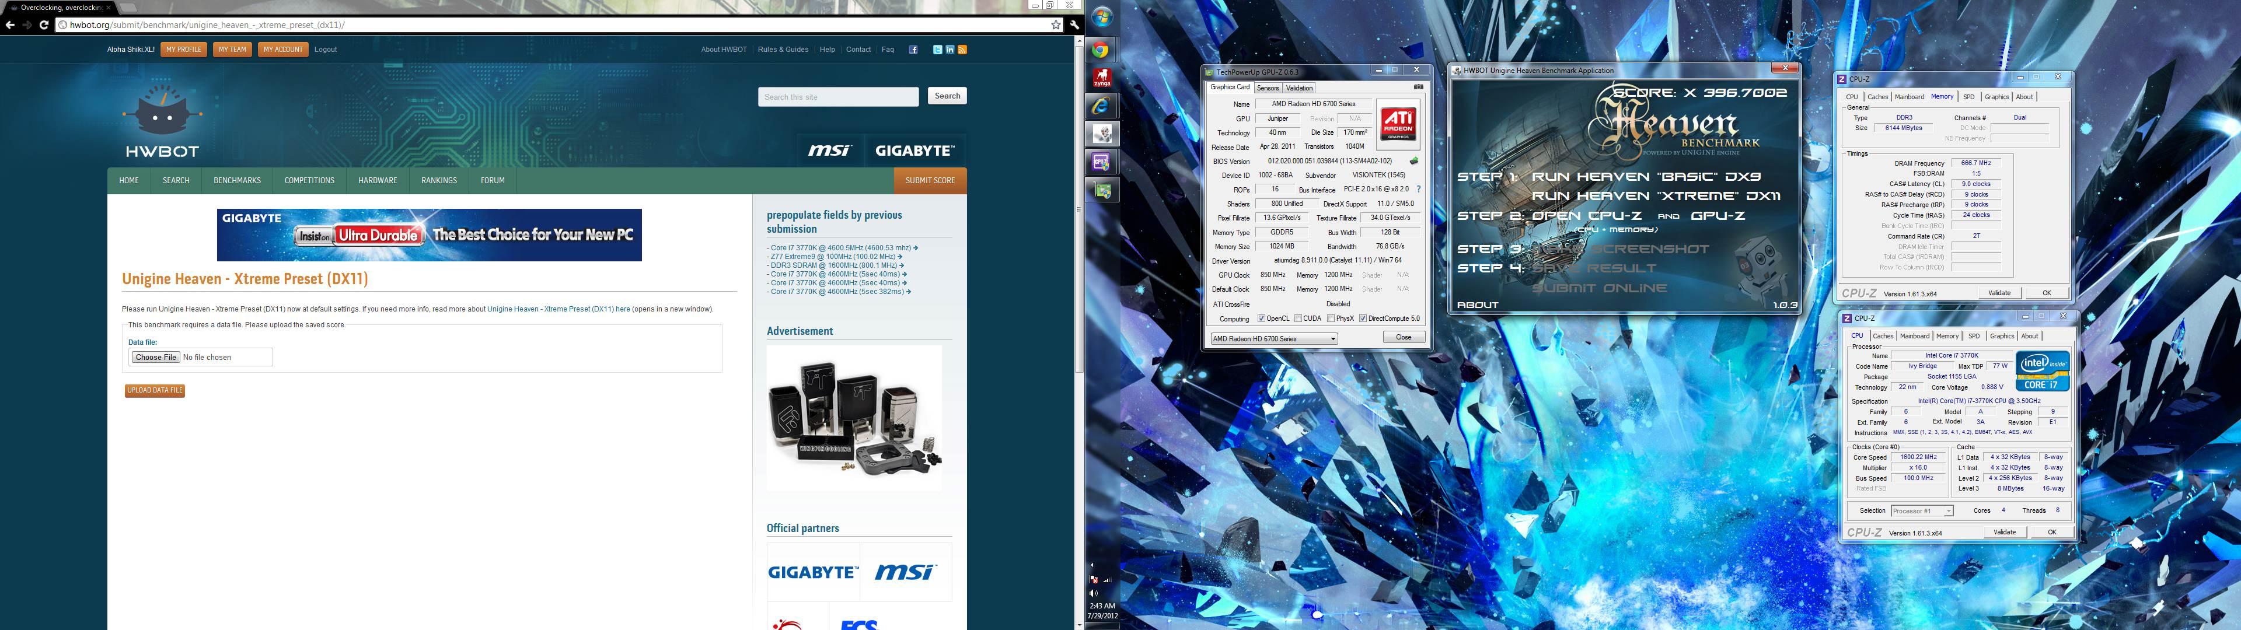Image resolution: width=2241 pixels, height=630 pixels.
Task: Toggle OpenCL checkbox in GPU-Z
Action: [x=1261, y=318]
